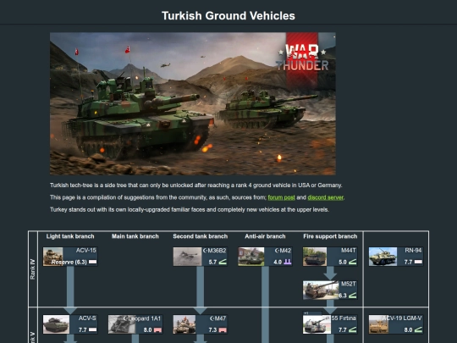The width and height of the screenshot is (457, 343).
Task: Click the red medium tank icon on Leopard 1A1
Action: coord(157,330)
